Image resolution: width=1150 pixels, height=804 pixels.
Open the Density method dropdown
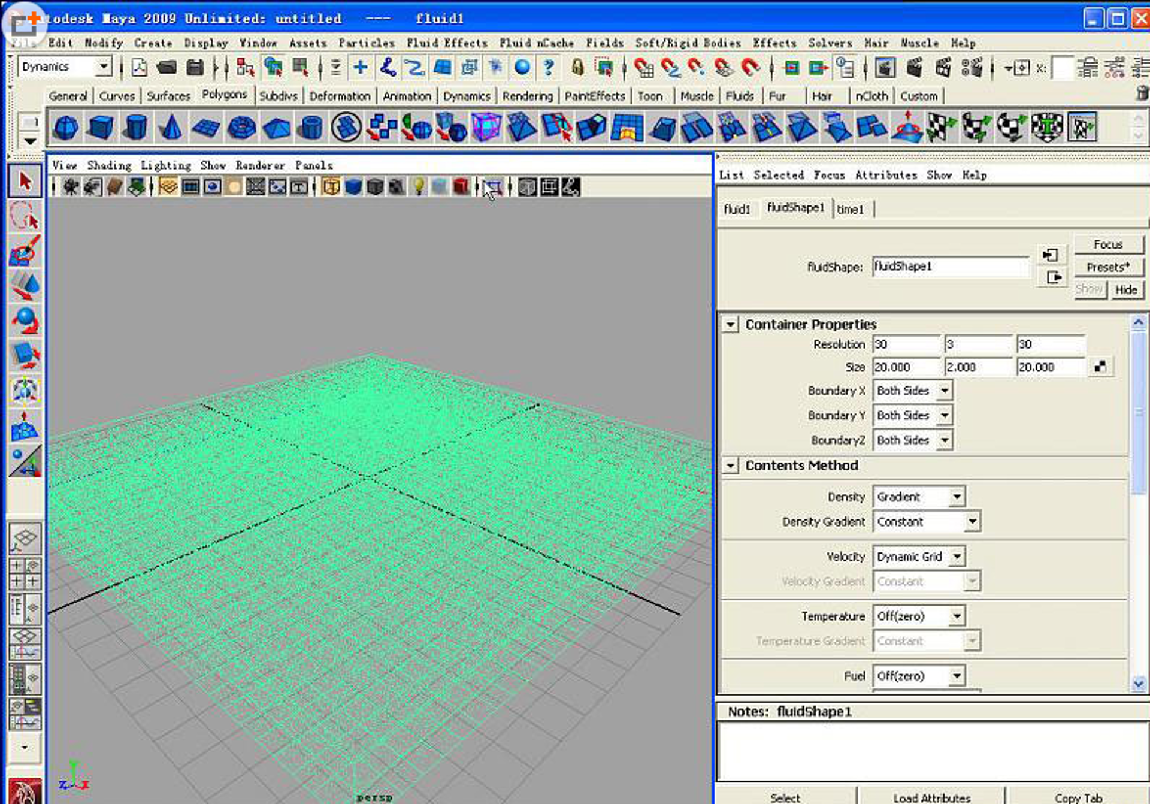click(x=919, y=497)
